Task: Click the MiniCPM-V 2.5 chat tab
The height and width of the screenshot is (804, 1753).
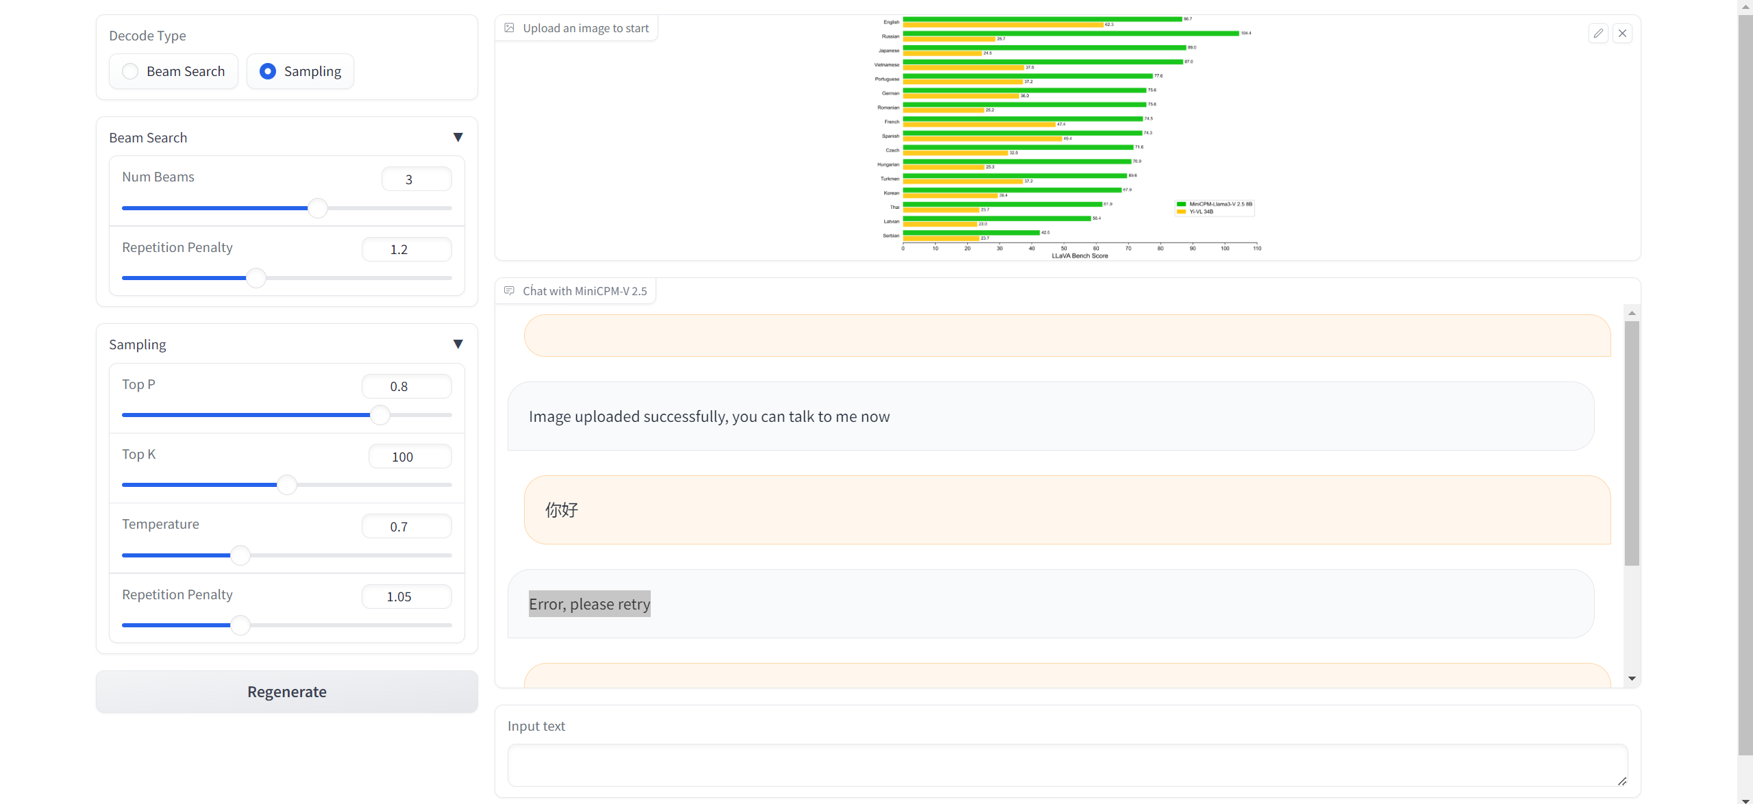Action: point(575,291)
